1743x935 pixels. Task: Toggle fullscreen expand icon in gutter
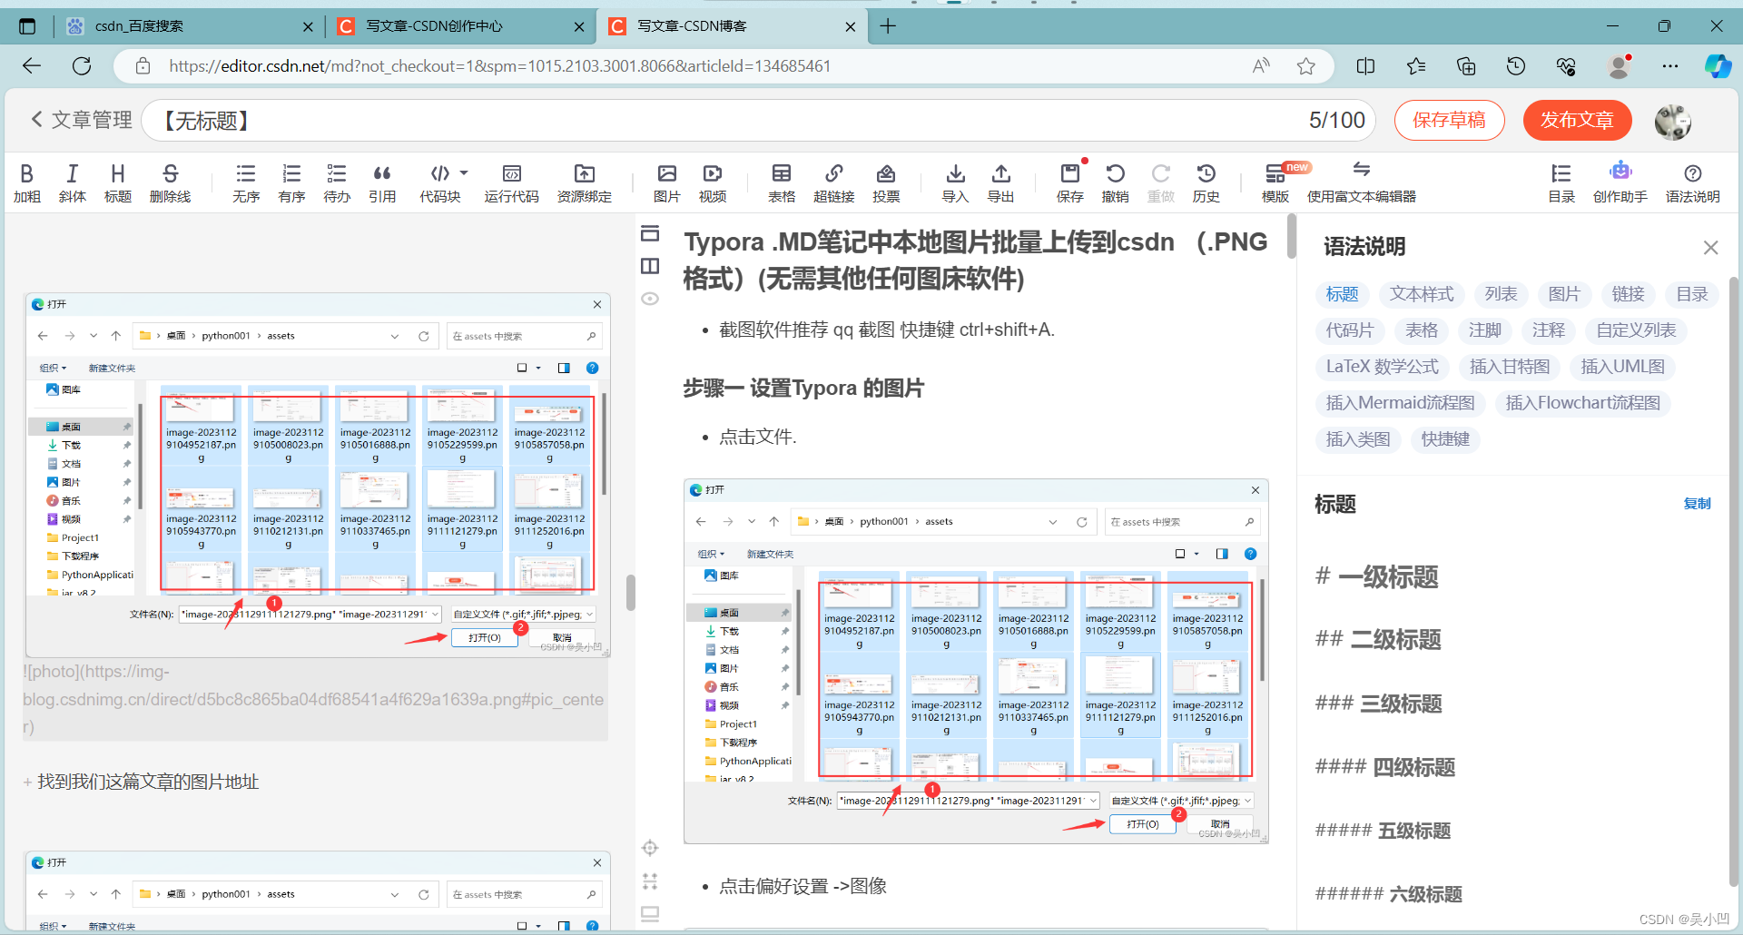point(650,881)
